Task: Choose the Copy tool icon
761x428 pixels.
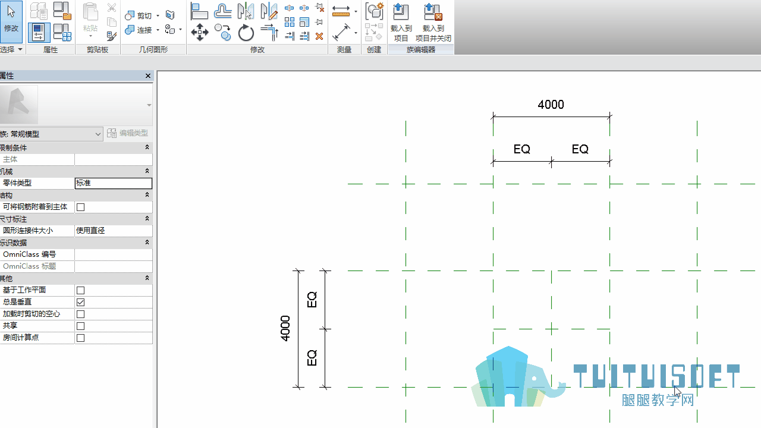Action: point(223,32)
